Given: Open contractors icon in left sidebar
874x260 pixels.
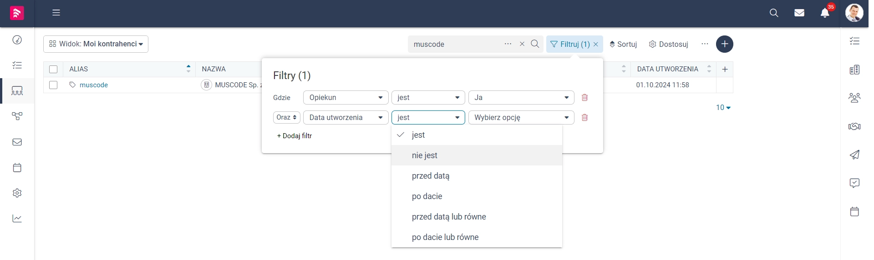Looking at the screenshot, I should (17, 91).
